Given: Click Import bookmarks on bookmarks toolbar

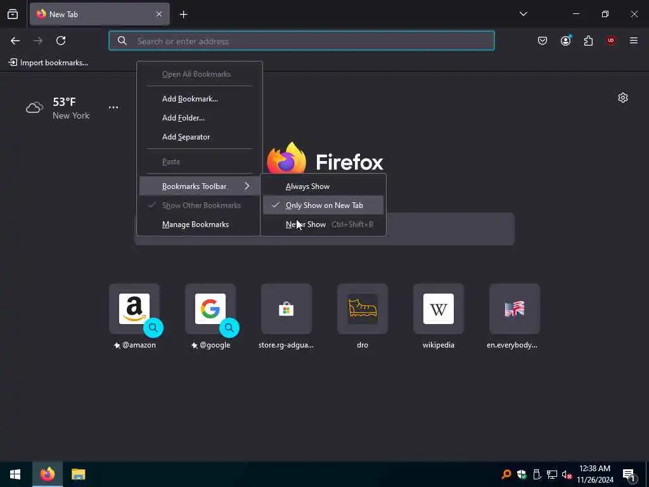Looking at the screenshot, I should point(49,63).
